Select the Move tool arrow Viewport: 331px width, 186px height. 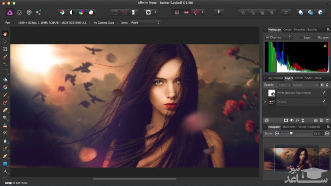(5, 41)
